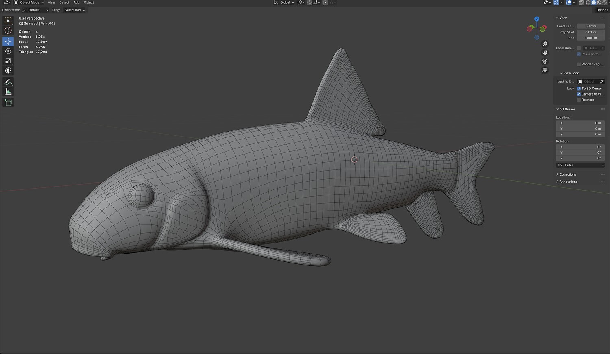Viewport: 610px width, 354px height.
Task: Click the 3D cursor in the viewport
Action: click(x=354, y=160)
